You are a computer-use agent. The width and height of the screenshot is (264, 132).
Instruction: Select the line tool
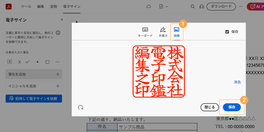click(x=57, y=62)
